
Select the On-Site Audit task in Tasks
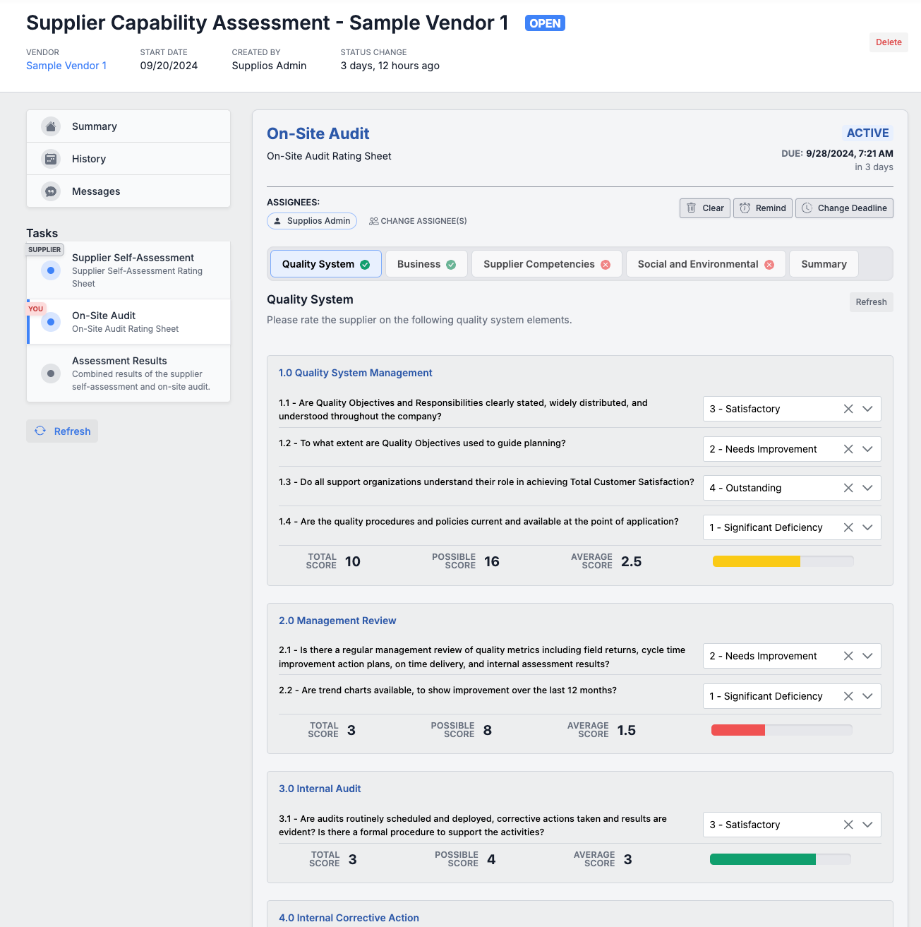128,322
